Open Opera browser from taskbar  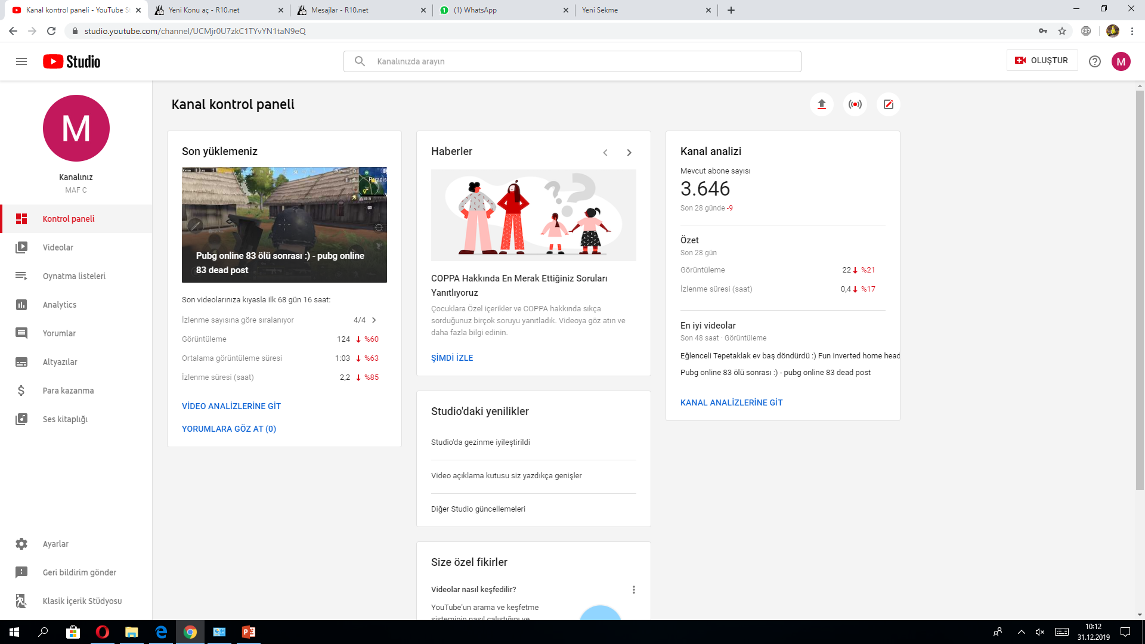point(103,632)
